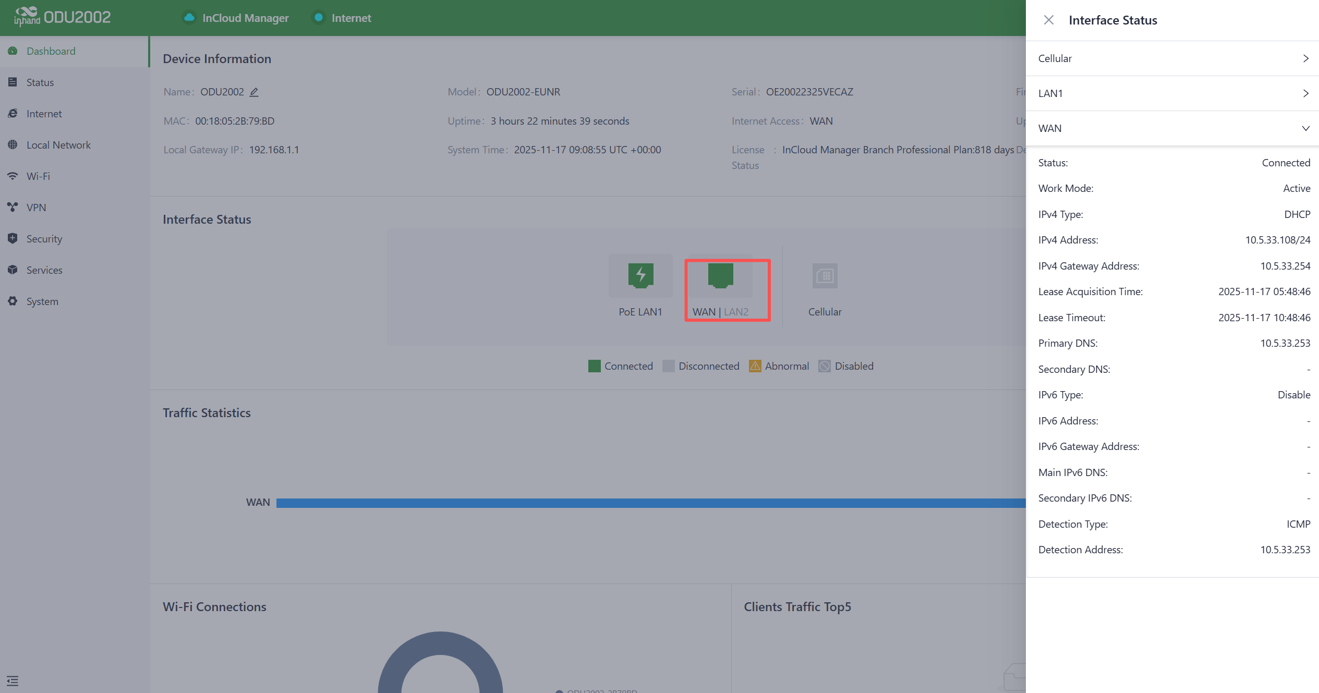Click the inhand ODU2002 logo

[x=62, y=17]
